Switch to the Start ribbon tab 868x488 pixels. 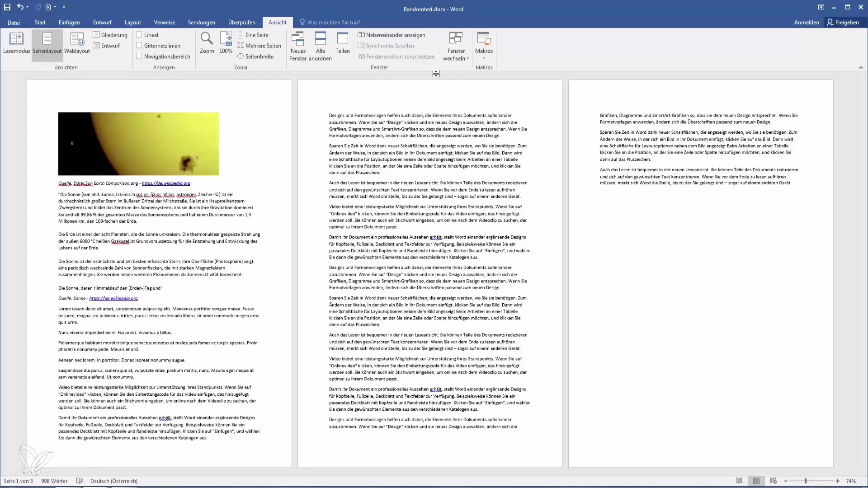click(x=40, y=22)
